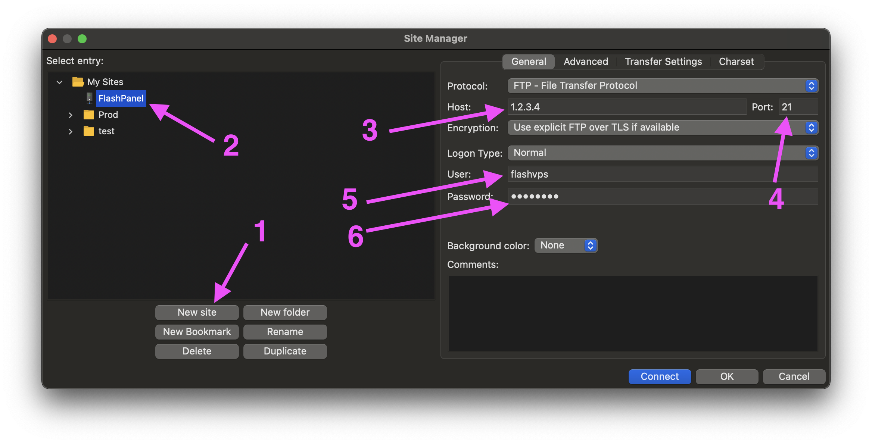
Task: Expand the Prod folder tree arrow
Action: 71,115
